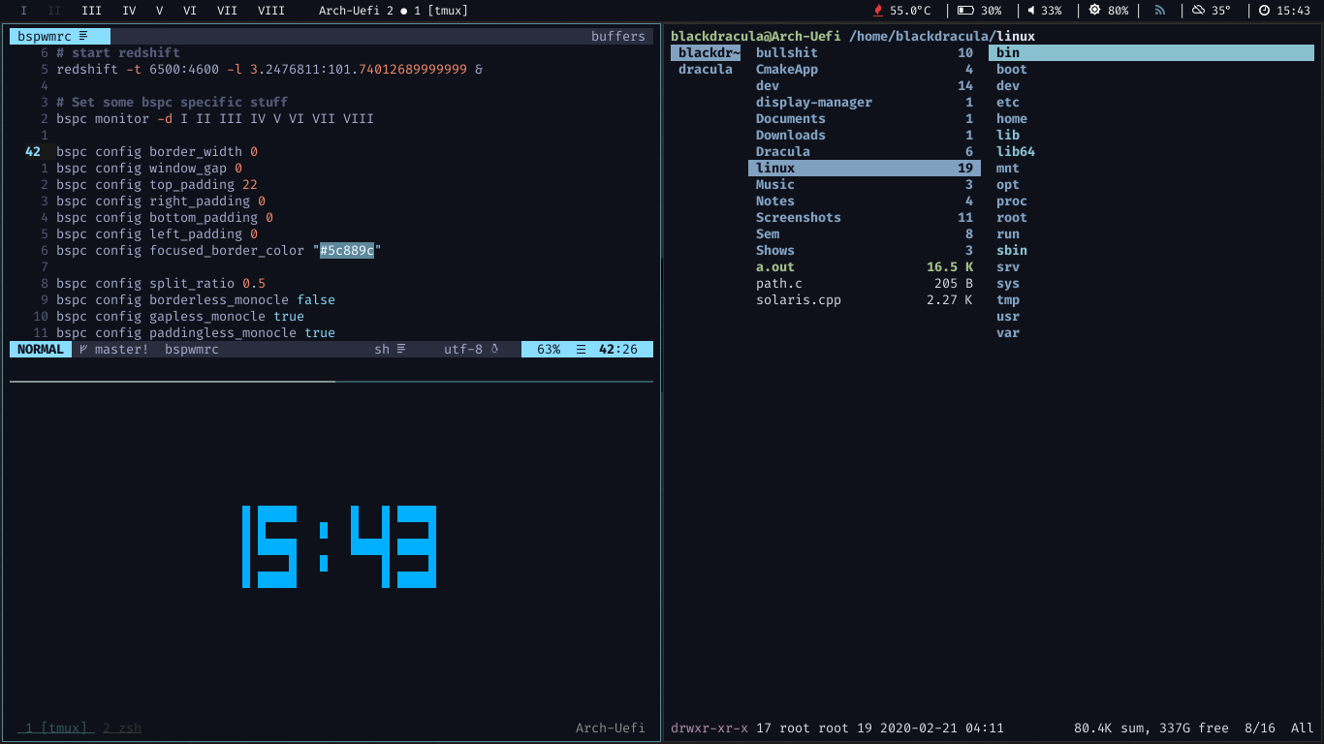Click the speaker volume icon beside 33%
Viewport: 1324px width, 744px height.
point(1031,11)
